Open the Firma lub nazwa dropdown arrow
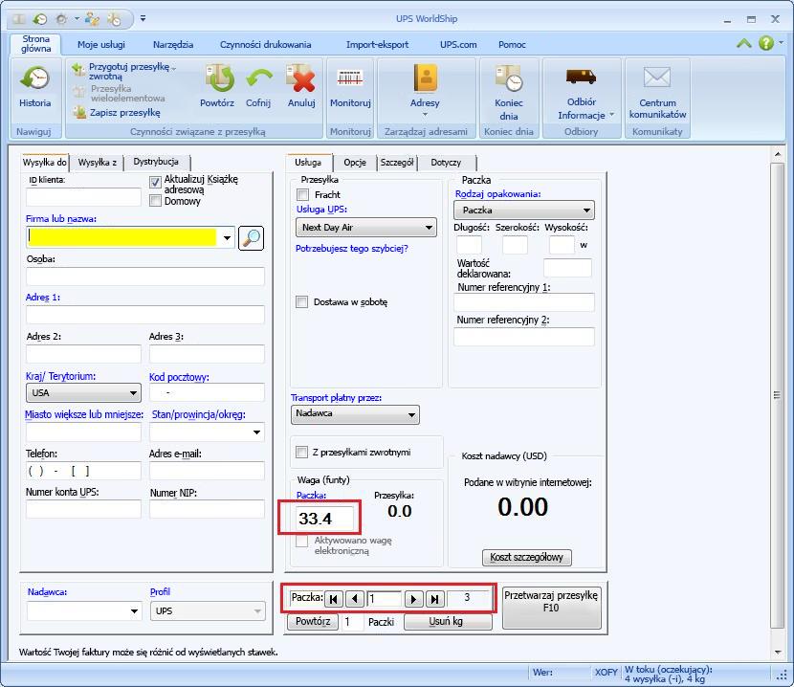The image size is (794, 687). tap(227, 237)
